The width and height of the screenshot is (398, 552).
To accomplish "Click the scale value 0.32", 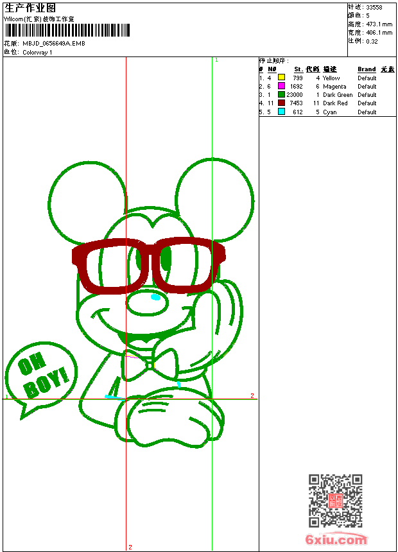I will pos(372,42).
